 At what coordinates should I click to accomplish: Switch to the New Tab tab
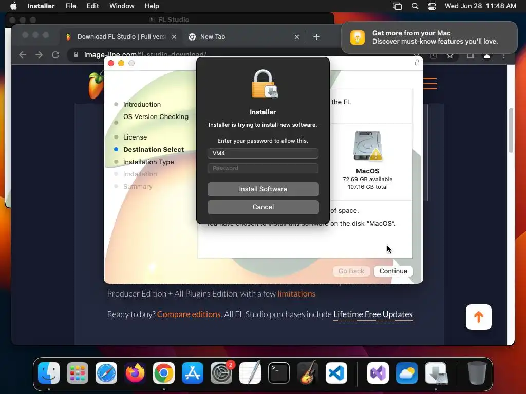point(243,37)
